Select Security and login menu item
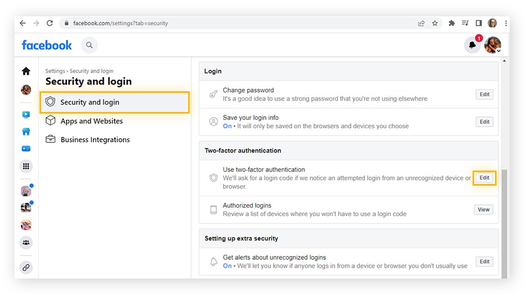This screenshot has width=526, height=296. (x=115, y=102)
